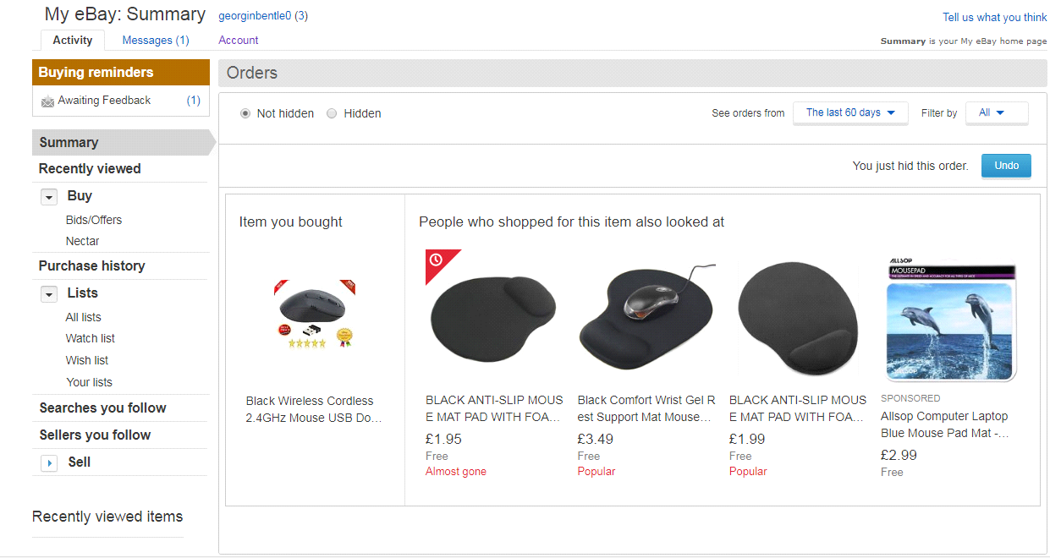Image resolution: width=1050 pixels, height=558 pixels.
Task: Open the purchased black wireless mouse thumbnail
Action: click(x=314, y=314)
